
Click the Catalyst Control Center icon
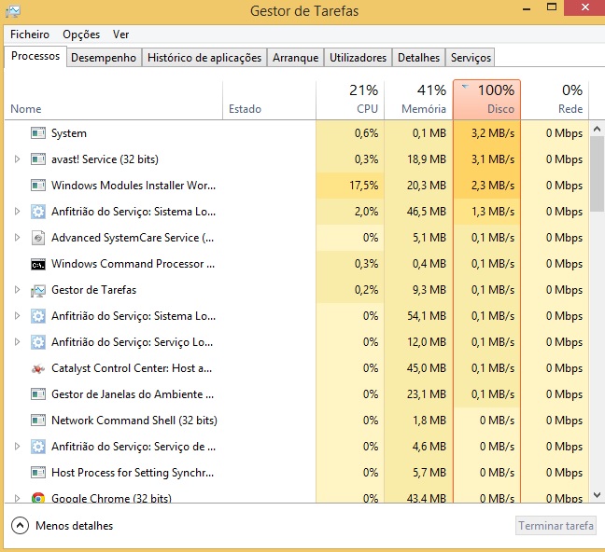point(38,369)
